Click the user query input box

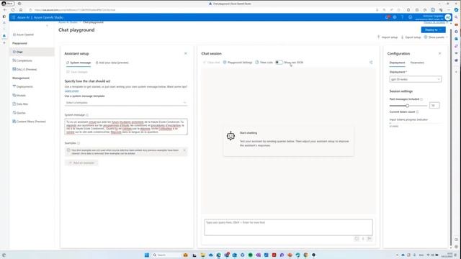(288, 227)
